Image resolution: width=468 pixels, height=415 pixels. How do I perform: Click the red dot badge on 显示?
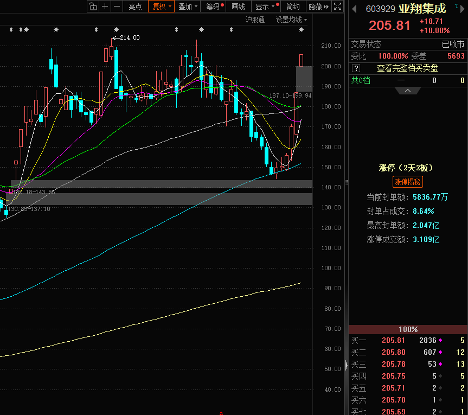pyautogui.click(x=278, y=4)
